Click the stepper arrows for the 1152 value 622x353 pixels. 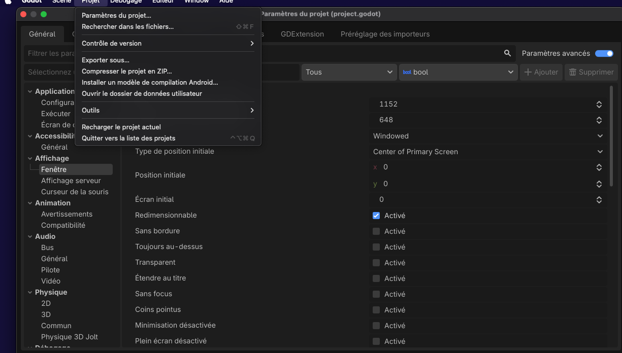point(599,104)
